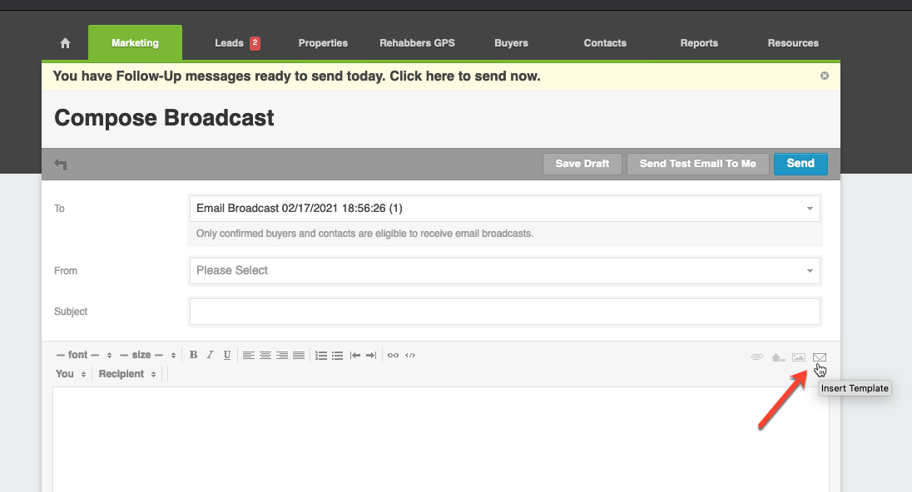Click the blue Send button
The height and width of the screenshot is (492, 912).
pyautogui.click(x=800, y=164)
